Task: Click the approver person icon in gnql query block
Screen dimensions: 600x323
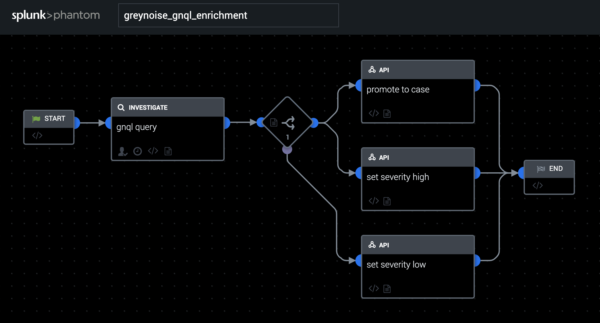Action: pyautogui.click(x=123, y=151)
